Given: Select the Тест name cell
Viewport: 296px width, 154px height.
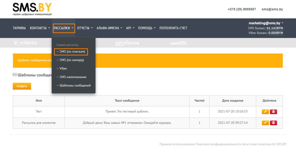Looking at the screenshot, I should (39, 111).
